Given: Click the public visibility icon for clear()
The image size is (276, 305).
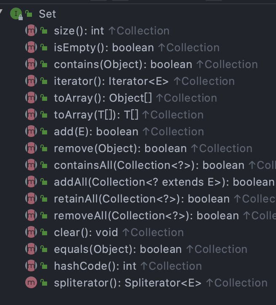Looking at the screenshot, I should point(44,232).
